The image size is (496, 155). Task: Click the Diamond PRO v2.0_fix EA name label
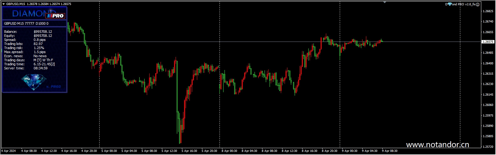(460, 4)
